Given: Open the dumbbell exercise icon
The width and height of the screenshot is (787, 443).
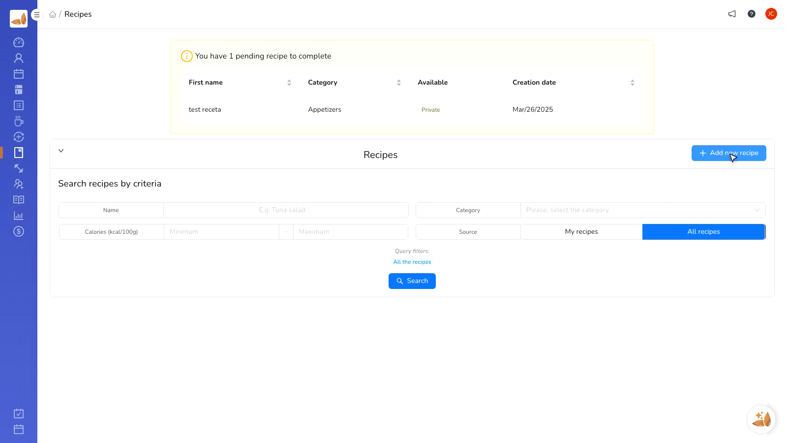Looking at the screenshot, I should click(x=19, y=168).
